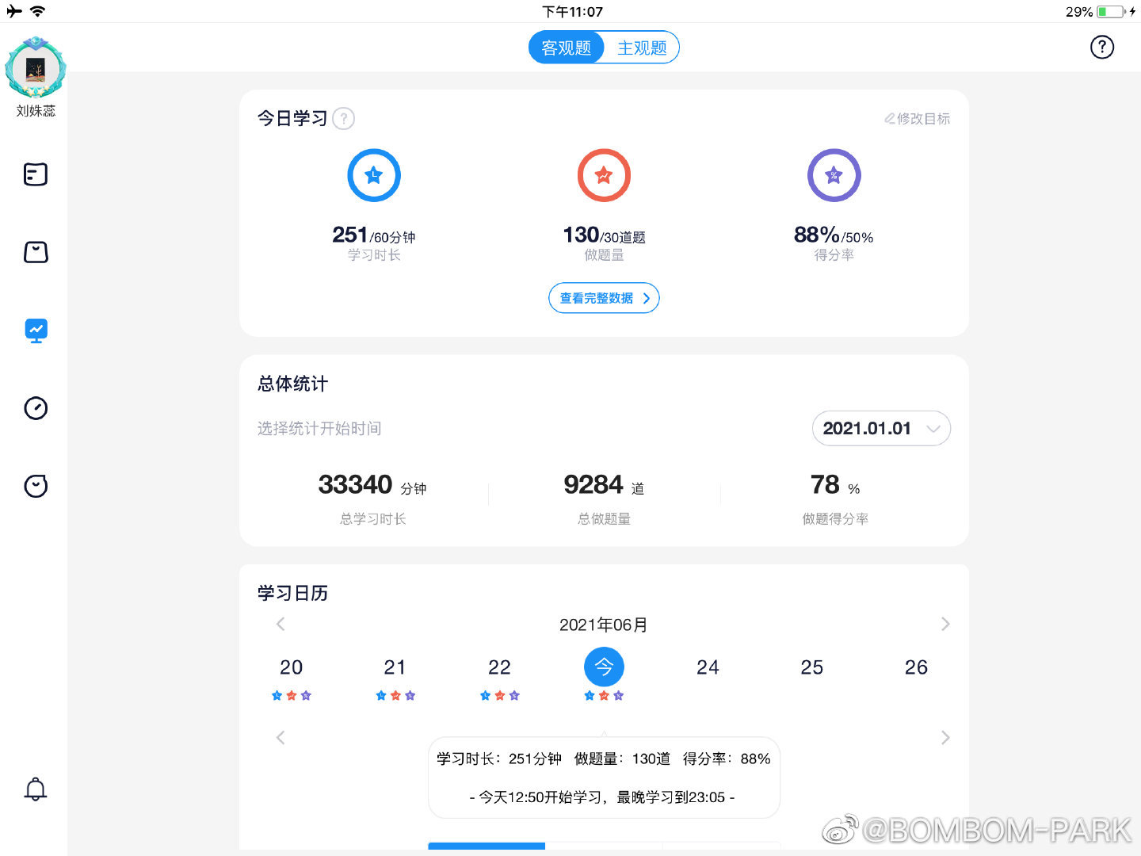Tap the stars under day 22
1141x856 pixels.
click(499, 695)
